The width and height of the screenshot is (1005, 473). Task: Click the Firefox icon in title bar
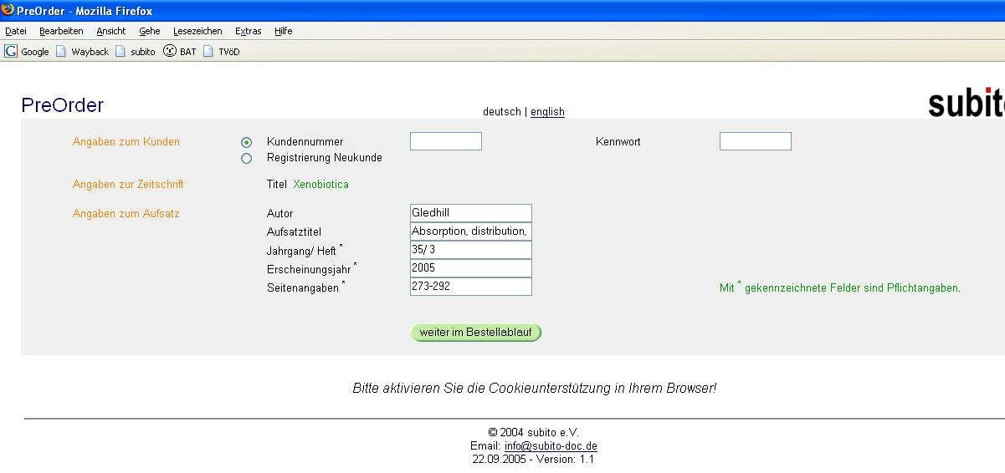8,11
